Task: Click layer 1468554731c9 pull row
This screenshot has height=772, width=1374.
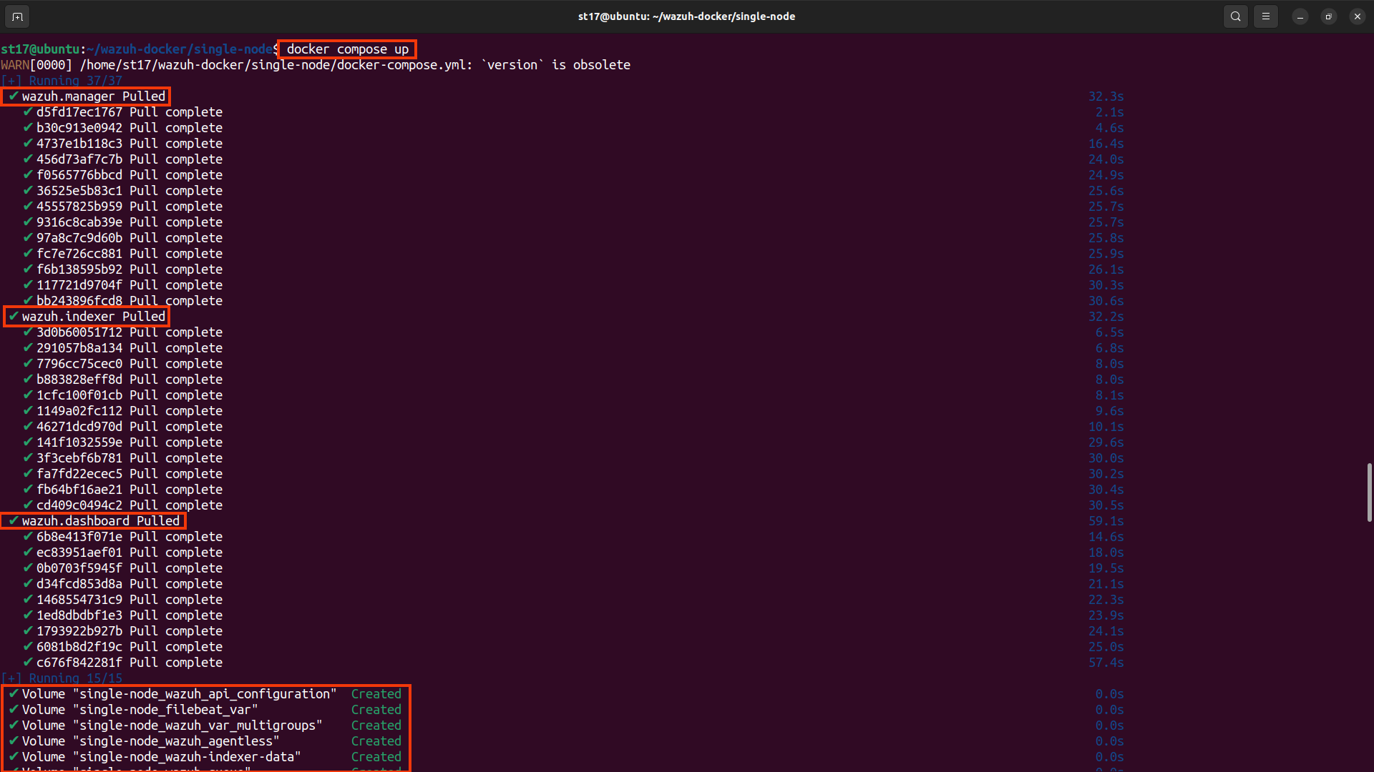Action: click(122, 600)
